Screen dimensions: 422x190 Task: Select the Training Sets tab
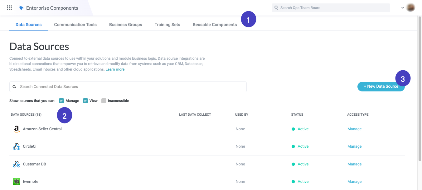click(x=167, y=25)
